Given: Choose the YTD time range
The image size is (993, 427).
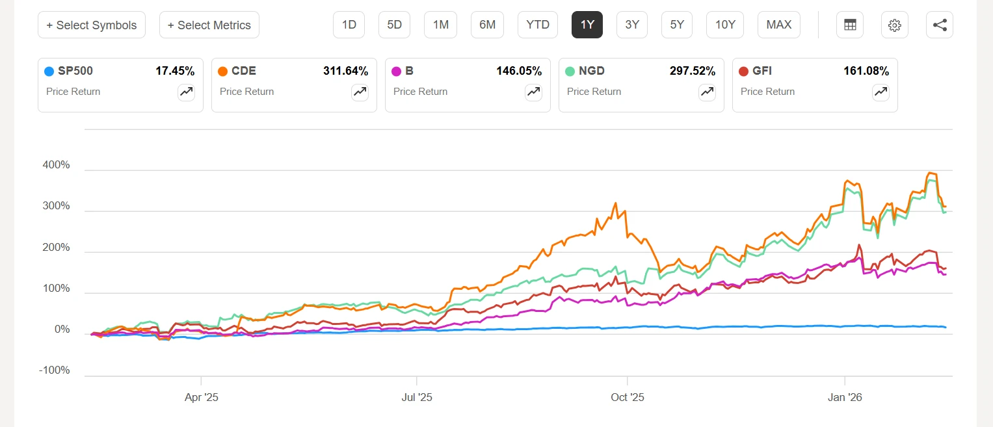Looking at the screenshot, I should pos(538,25).
